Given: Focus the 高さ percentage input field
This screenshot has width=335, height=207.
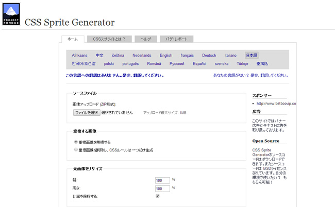Looking at the screenshot, I should pos(162,188).
